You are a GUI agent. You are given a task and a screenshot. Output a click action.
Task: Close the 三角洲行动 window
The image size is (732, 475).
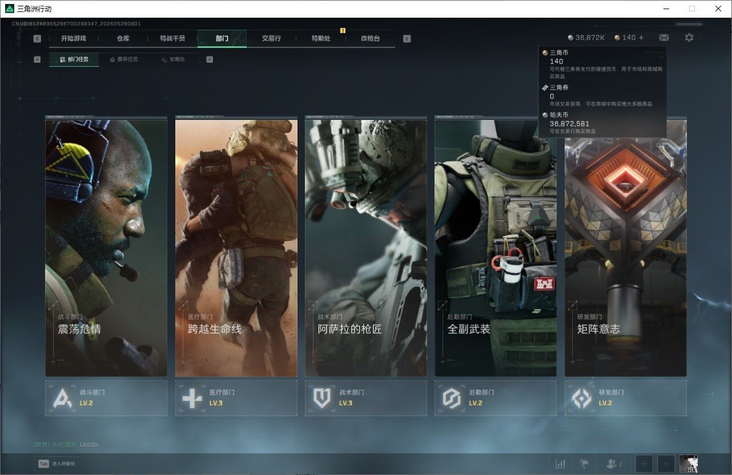pos(718,9)
